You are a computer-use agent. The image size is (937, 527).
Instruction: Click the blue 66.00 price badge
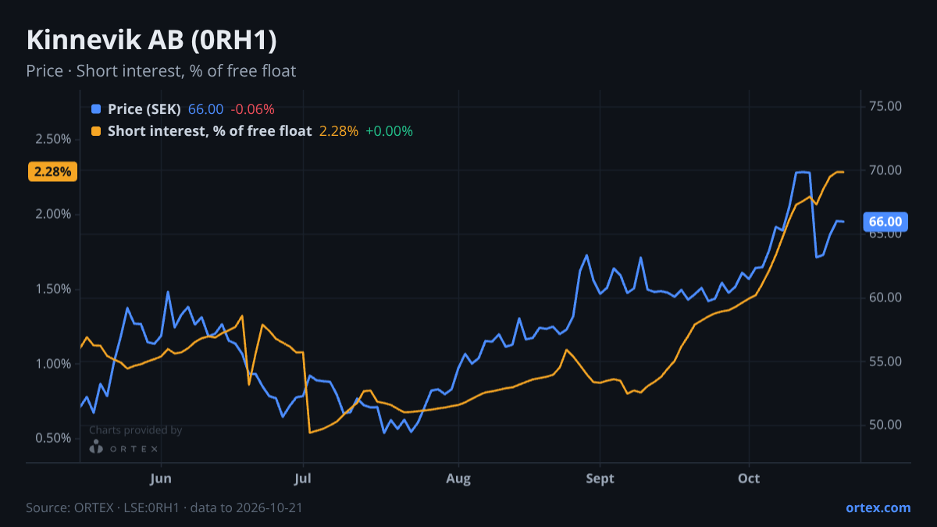(x=886, y=222)
